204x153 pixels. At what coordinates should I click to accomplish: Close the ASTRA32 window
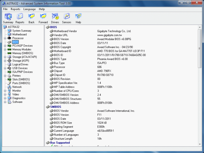click(x=197, y=2)
